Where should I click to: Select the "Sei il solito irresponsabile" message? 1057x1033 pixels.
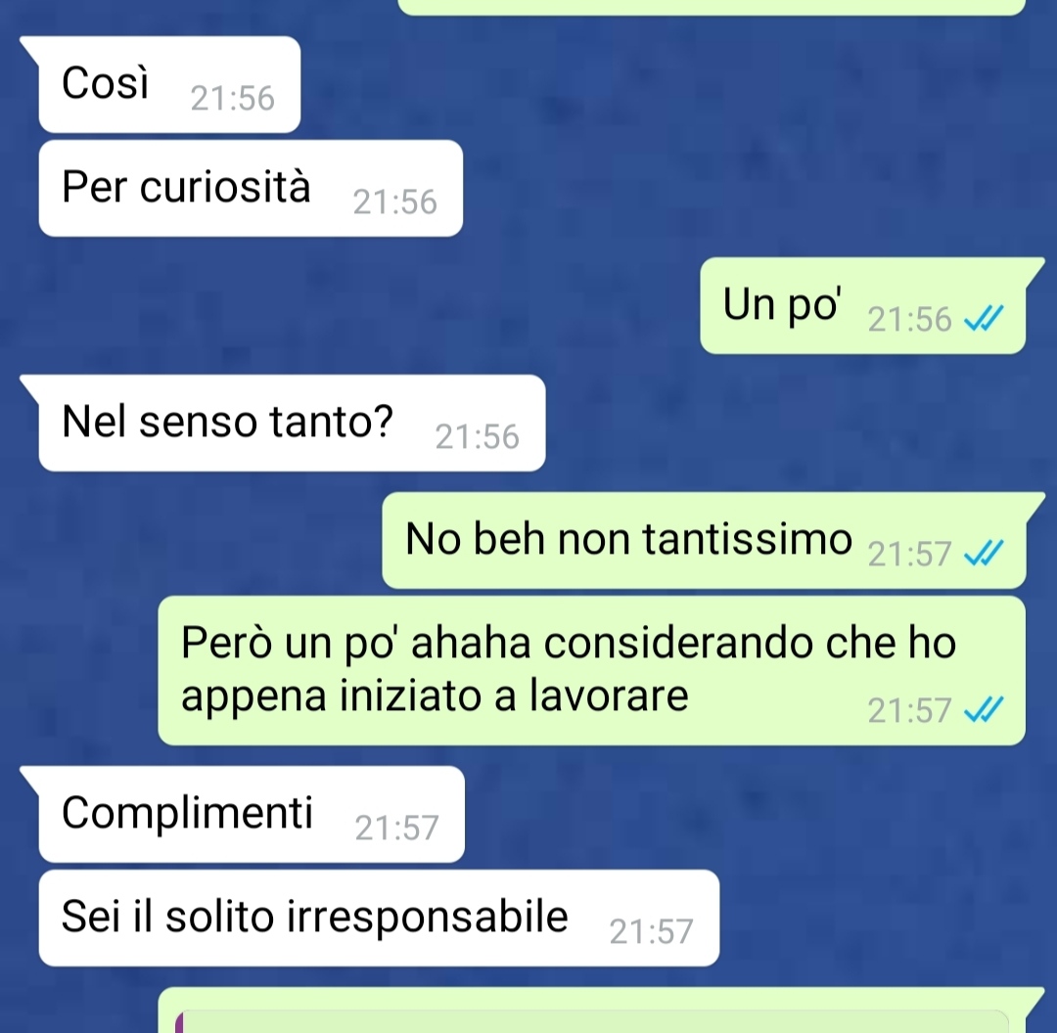coord(379,918)
